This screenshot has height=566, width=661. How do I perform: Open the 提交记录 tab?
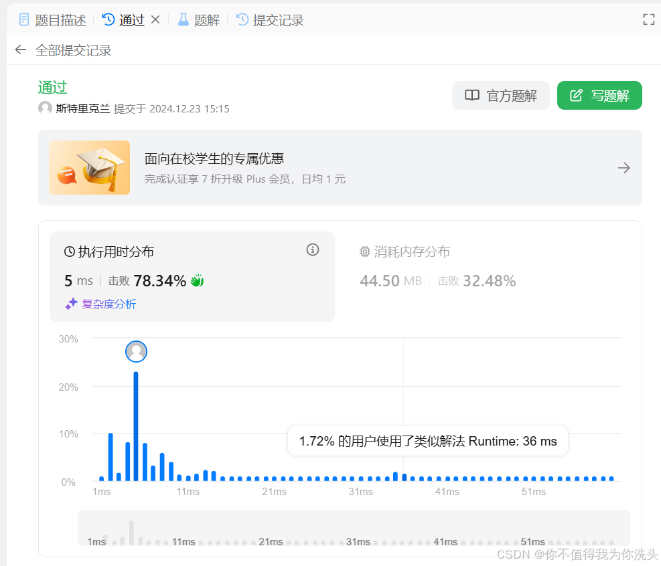(277, 19)
